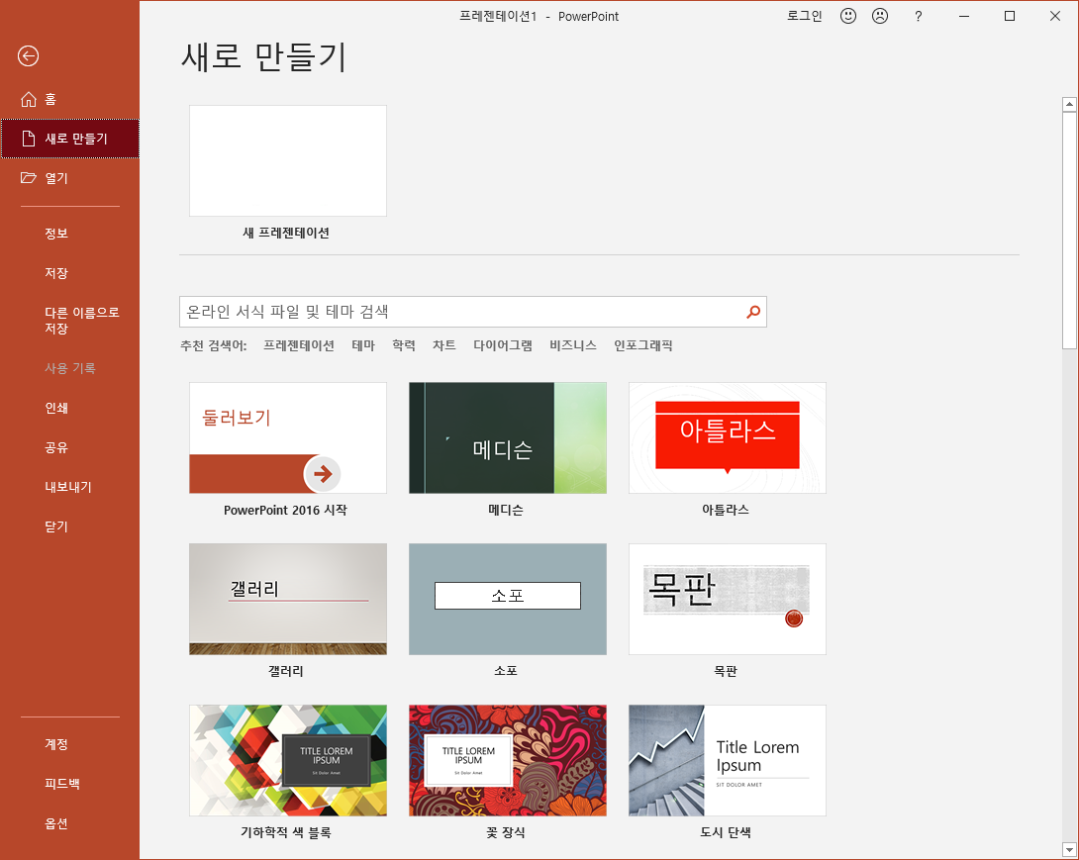Click the vertical scrollbar thumb
Image resolution: width=1079 pixels, height=860 pixels.
pyautogui.click(x=1069, y=231)
